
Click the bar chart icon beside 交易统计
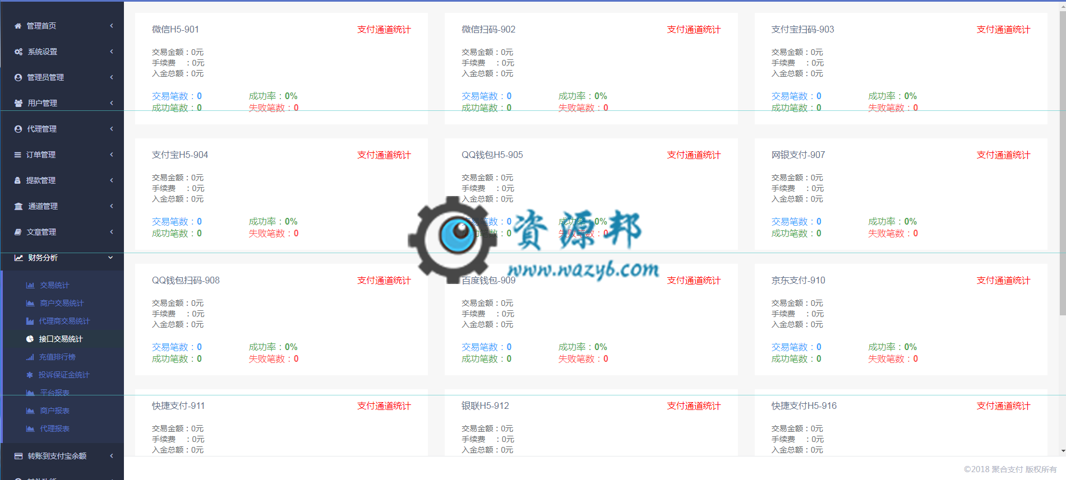[30, 285]
